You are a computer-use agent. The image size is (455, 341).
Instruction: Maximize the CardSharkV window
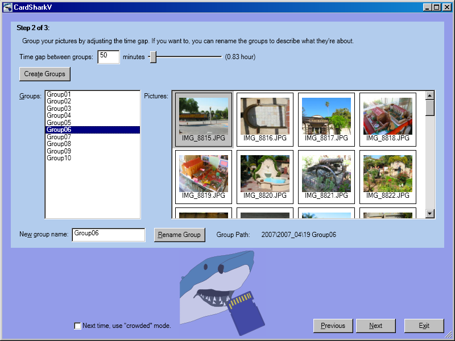click(436, 7)
